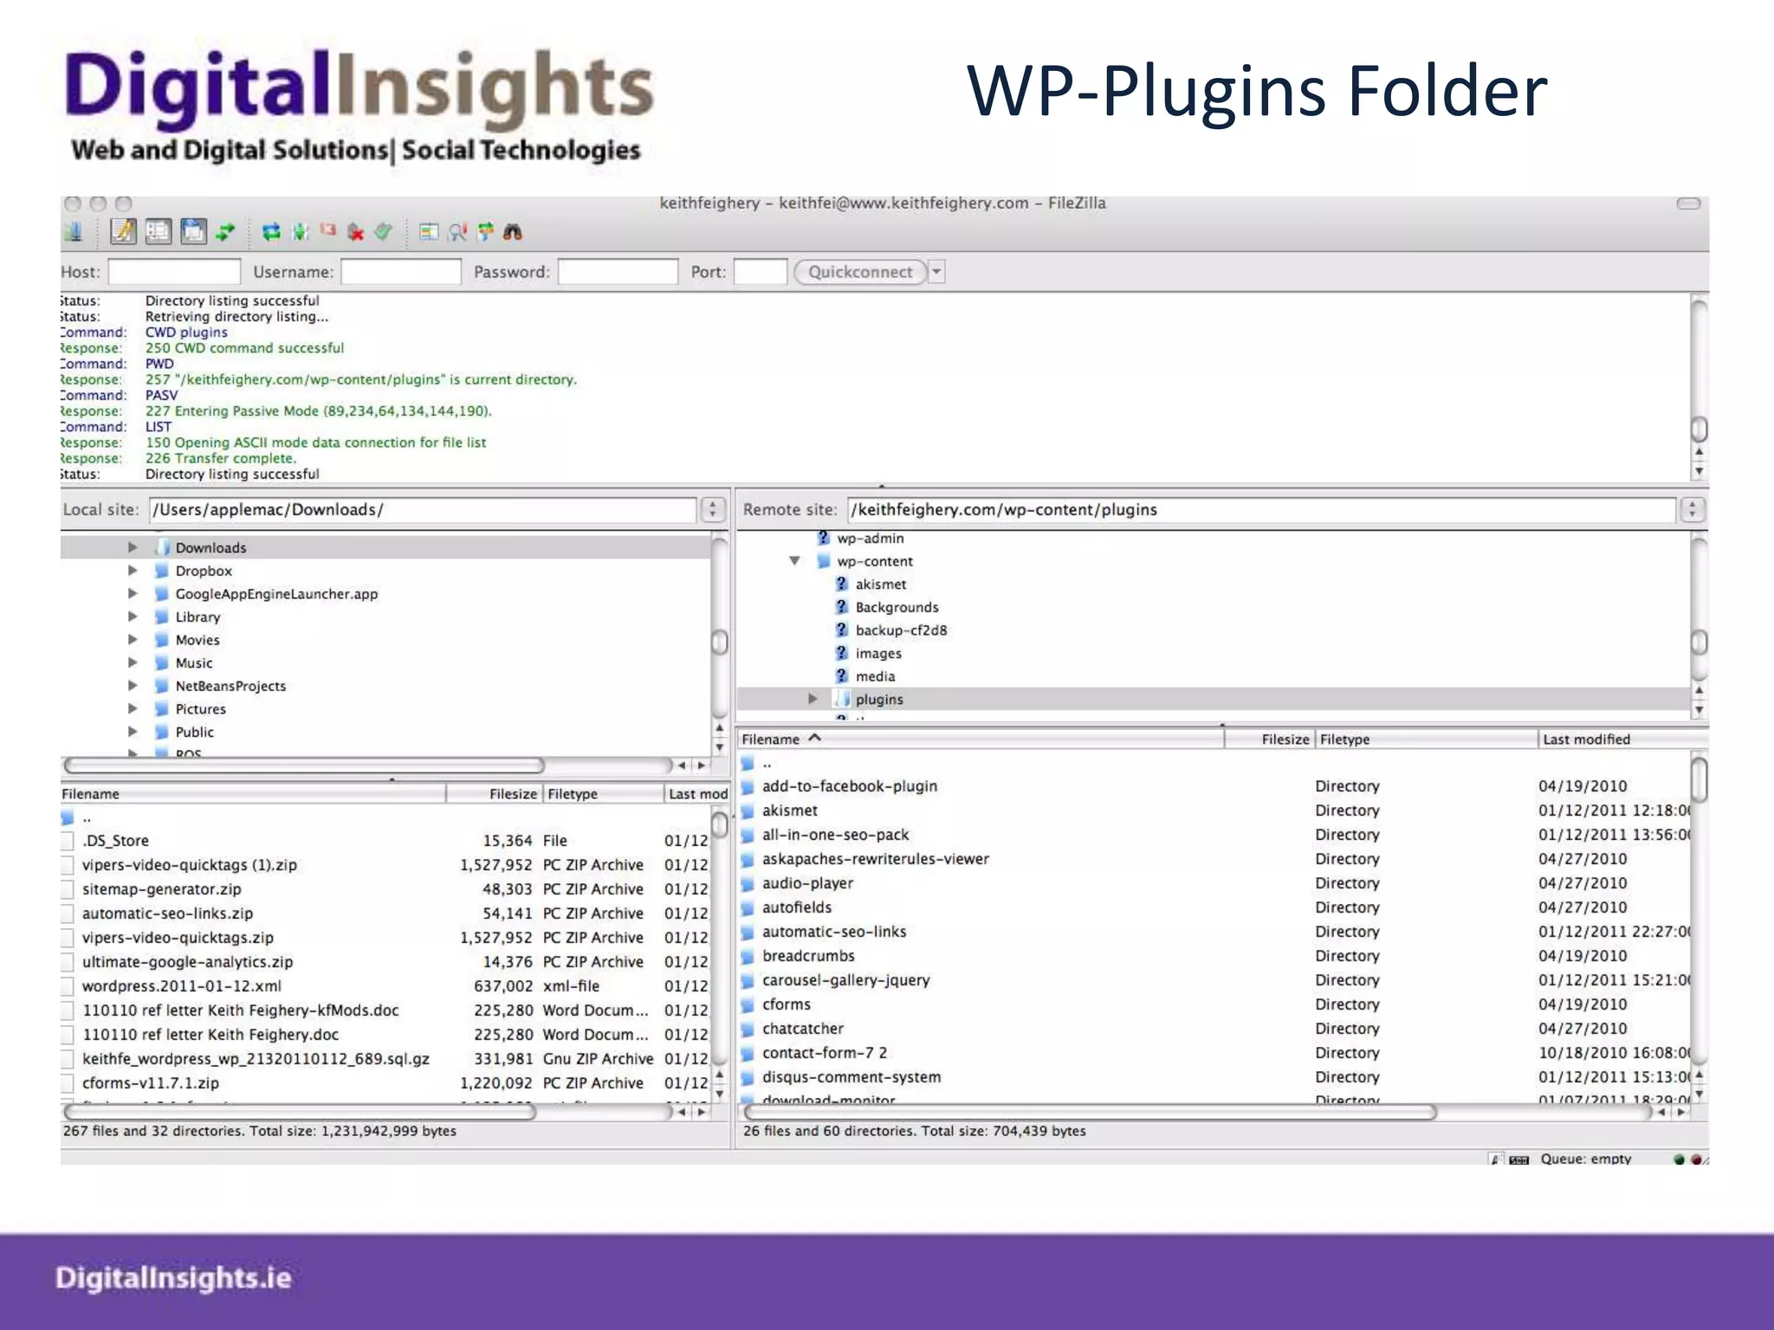Click the Quickconnect button
The height and width of the screenshot is (1330, 1774).
[860, 272]
